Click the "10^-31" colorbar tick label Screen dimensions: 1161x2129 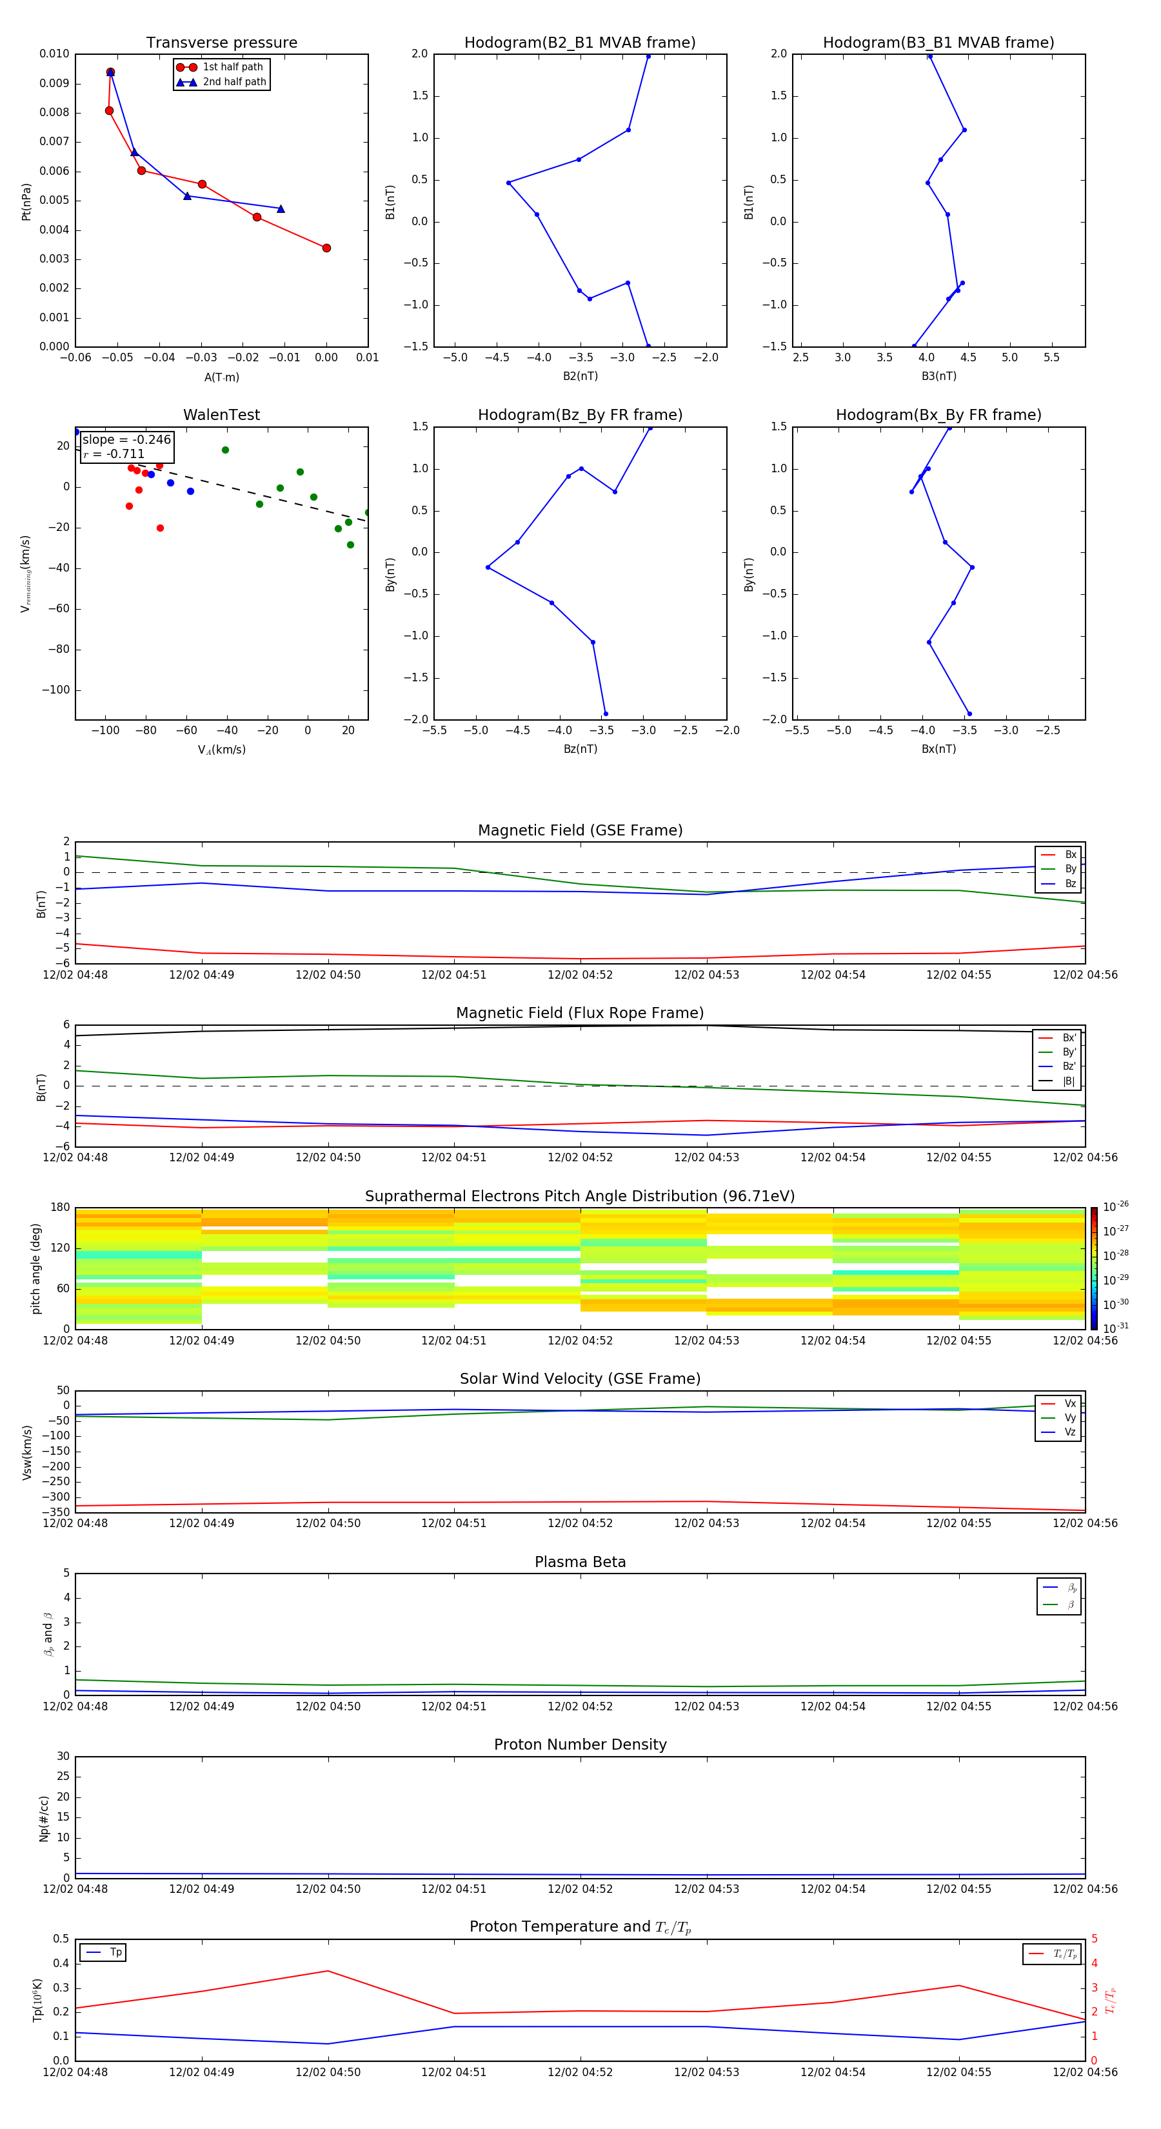[x=1116, y=1328]
